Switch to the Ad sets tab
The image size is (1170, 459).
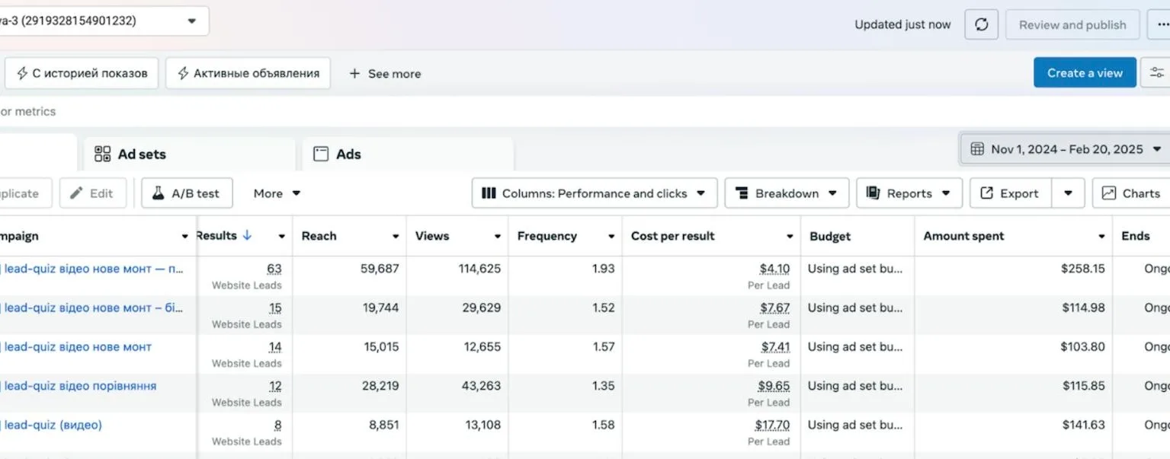[x=189, y=154]
